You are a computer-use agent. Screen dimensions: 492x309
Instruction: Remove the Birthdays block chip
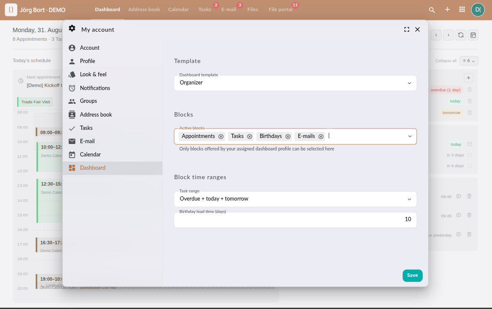click(288, 136)
